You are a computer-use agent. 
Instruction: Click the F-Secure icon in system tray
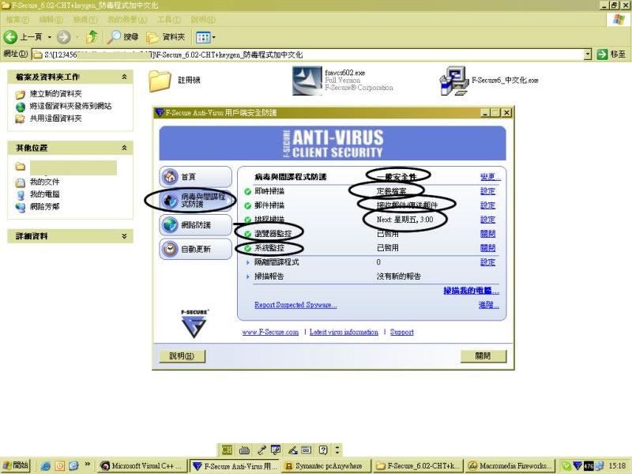(577, 466)
